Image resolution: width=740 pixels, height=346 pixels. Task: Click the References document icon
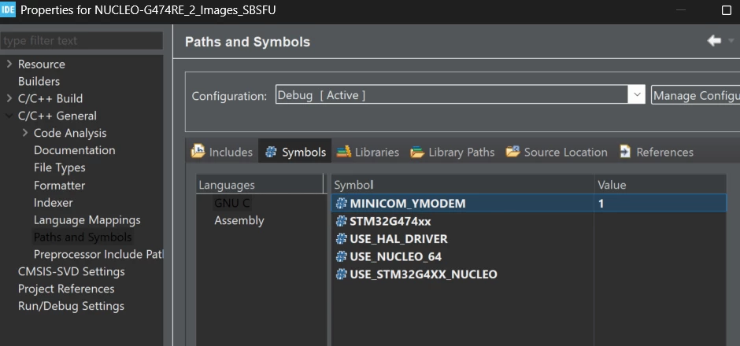[x=625, y=151]
